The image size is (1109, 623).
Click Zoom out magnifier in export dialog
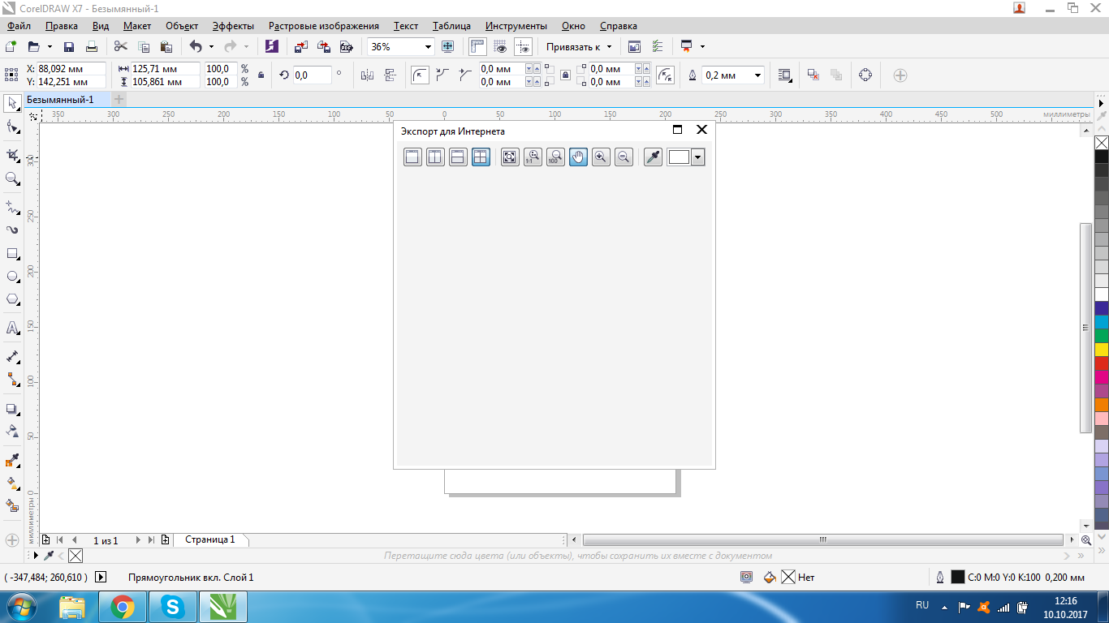pyautogui.click(x=624, y=157)
